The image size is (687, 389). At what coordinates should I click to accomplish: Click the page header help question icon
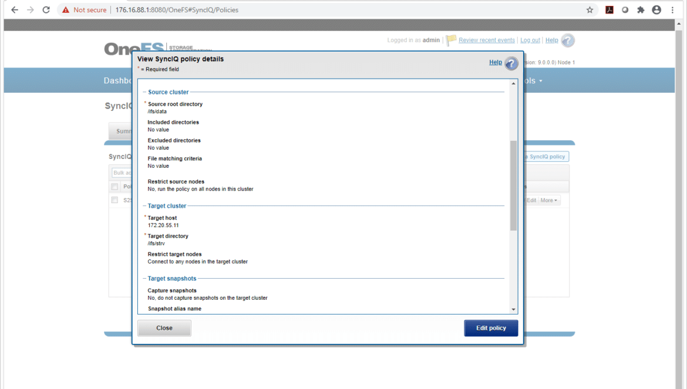pos(568,40)
